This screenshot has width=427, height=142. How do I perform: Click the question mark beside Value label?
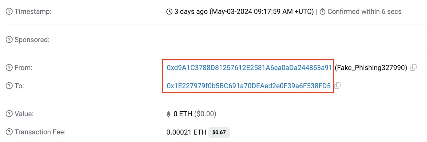coord(9,114)
